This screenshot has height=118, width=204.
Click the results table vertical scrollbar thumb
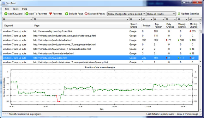[200, 32]
